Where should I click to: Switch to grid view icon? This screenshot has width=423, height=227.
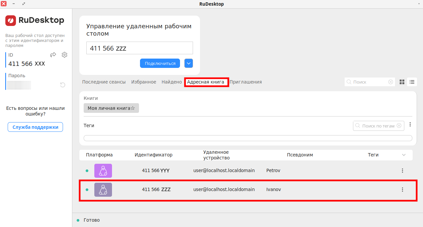click(x=402, y=82)
